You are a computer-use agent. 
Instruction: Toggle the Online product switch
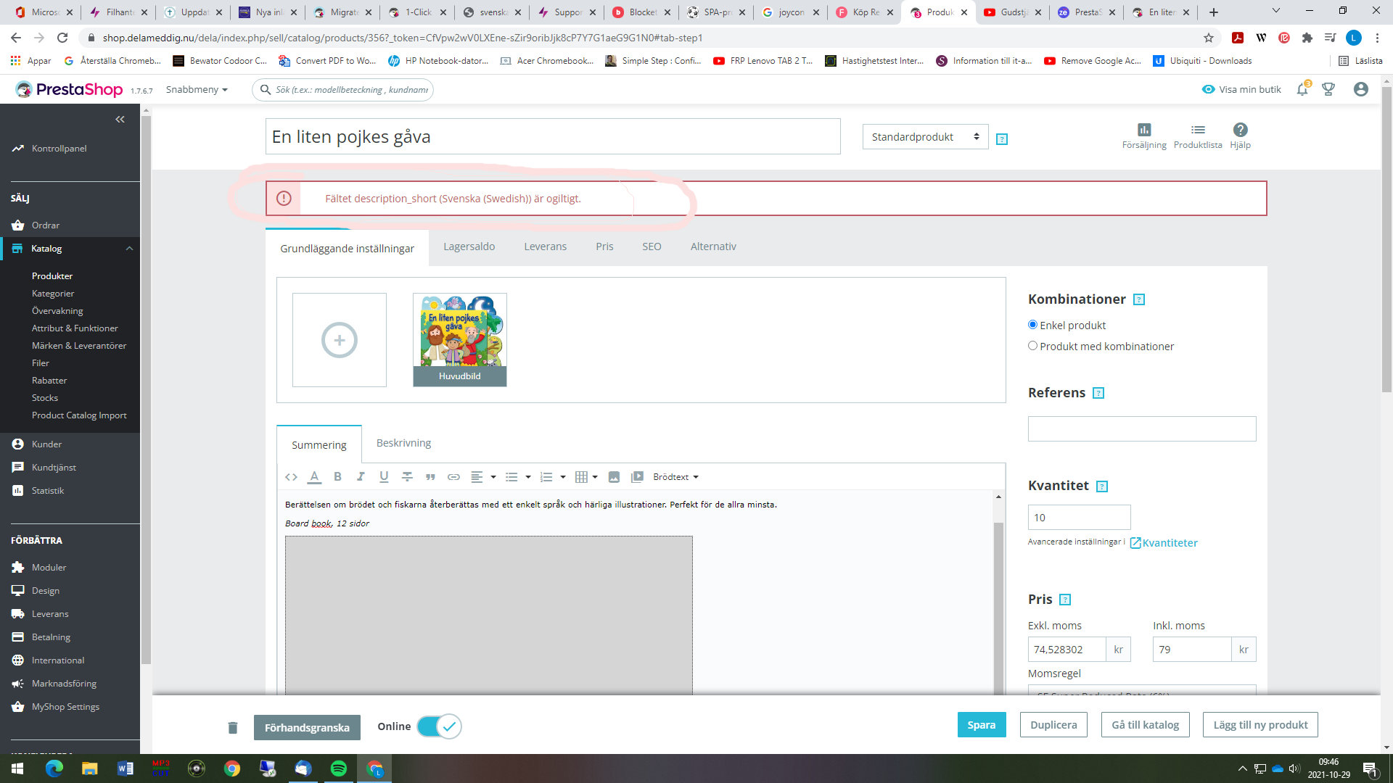[440, 726]
